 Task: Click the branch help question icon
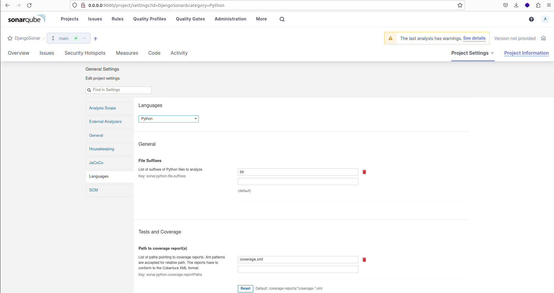tap(95, 39)
